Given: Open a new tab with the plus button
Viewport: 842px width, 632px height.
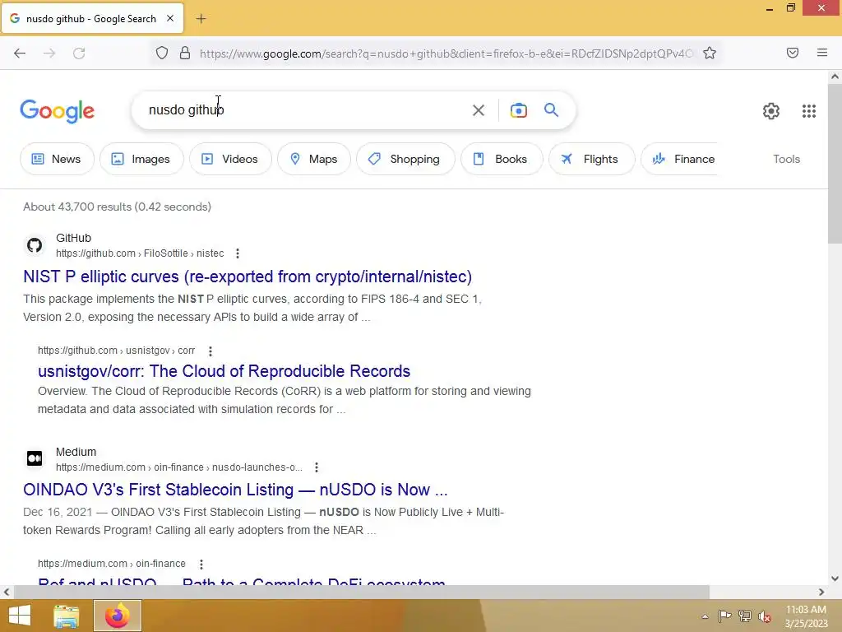Looking at the screenshot, I should coord(201,19).
